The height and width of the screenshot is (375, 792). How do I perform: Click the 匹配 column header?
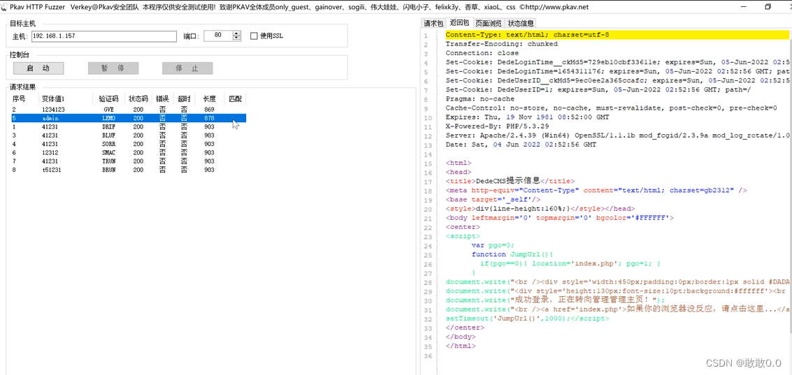(x=235, y=98)
